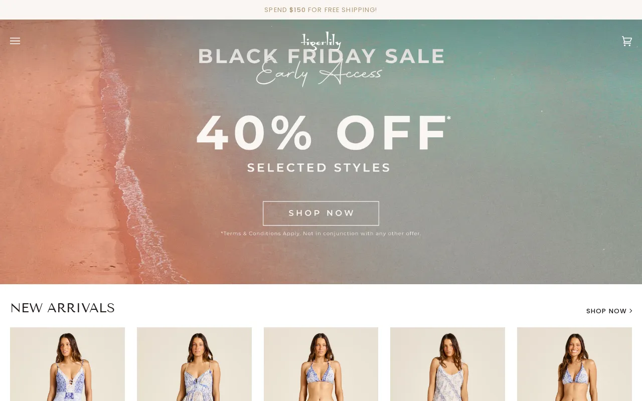Open the first New Arrivals product with blue dress
This screenshot has height=401, width=642.
(x=67, y=364)
